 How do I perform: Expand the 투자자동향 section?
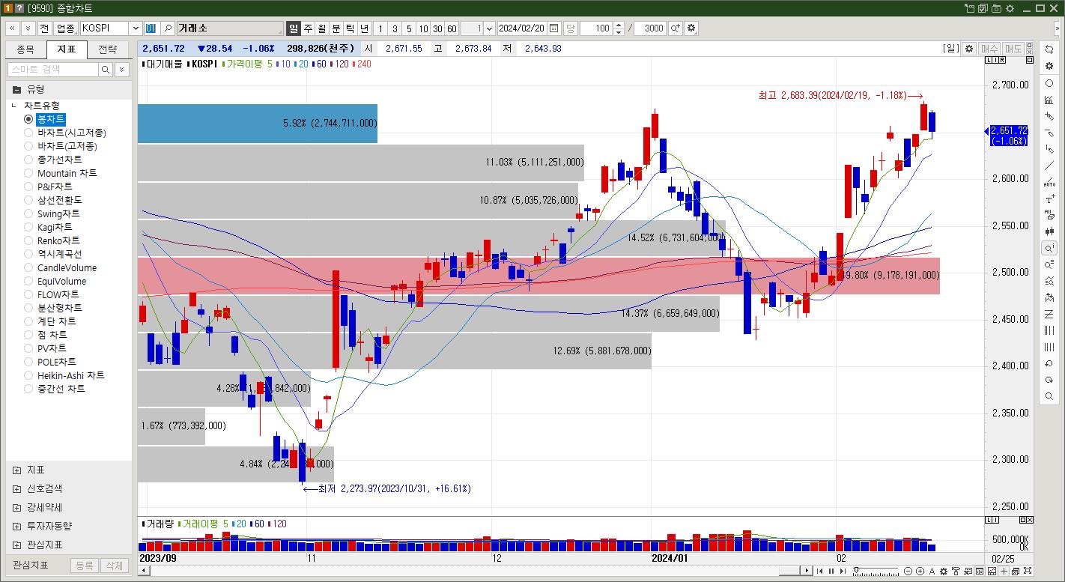click(16, 526)
